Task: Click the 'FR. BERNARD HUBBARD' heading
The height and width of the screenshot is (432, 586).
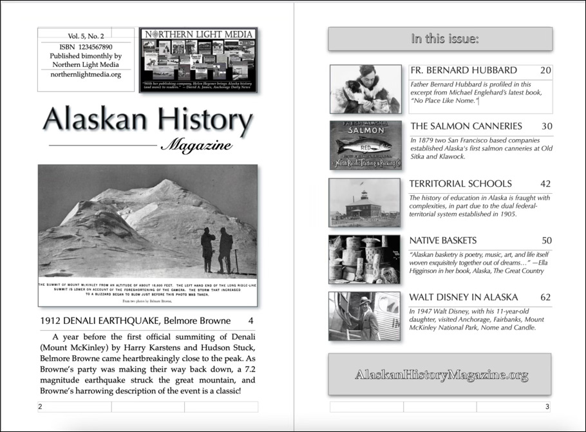Action: (x=464, y=70)
